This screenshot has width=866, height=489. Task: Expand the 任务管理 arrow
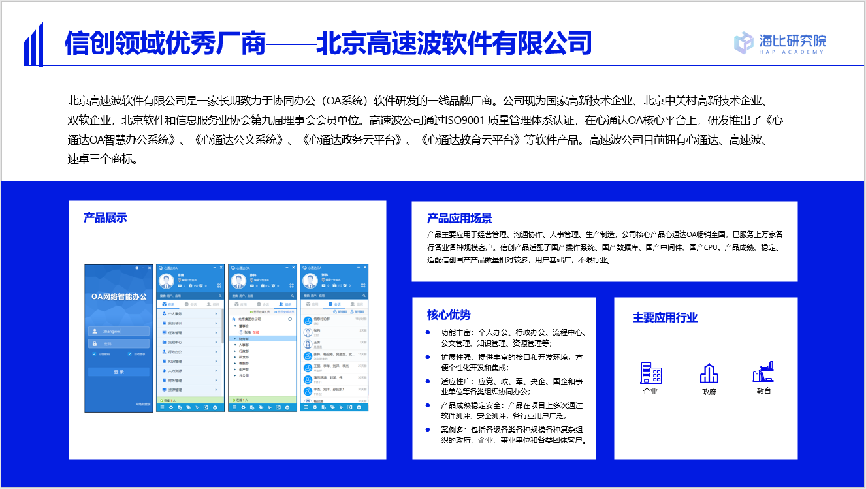216,333
